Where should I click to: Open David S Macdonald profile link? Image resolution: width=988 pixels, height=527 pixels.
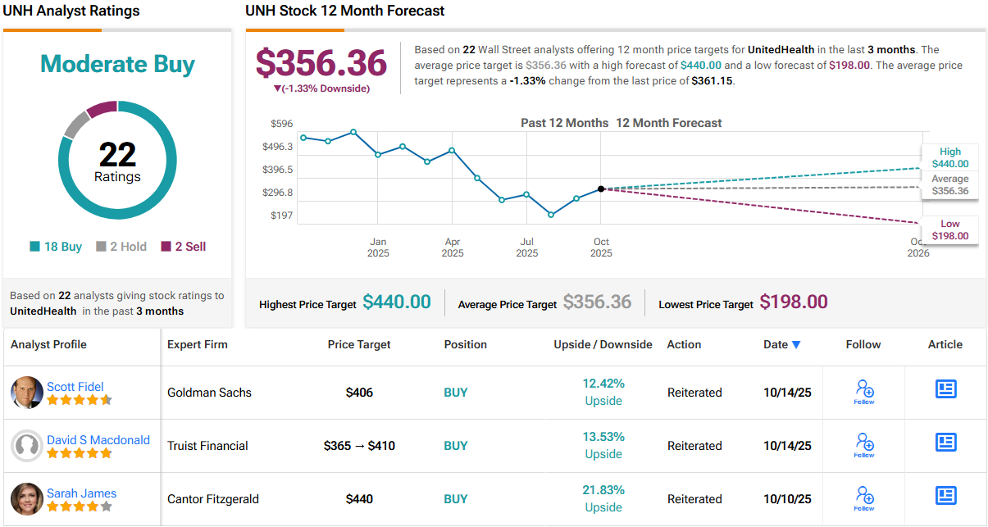pos(98,440)
